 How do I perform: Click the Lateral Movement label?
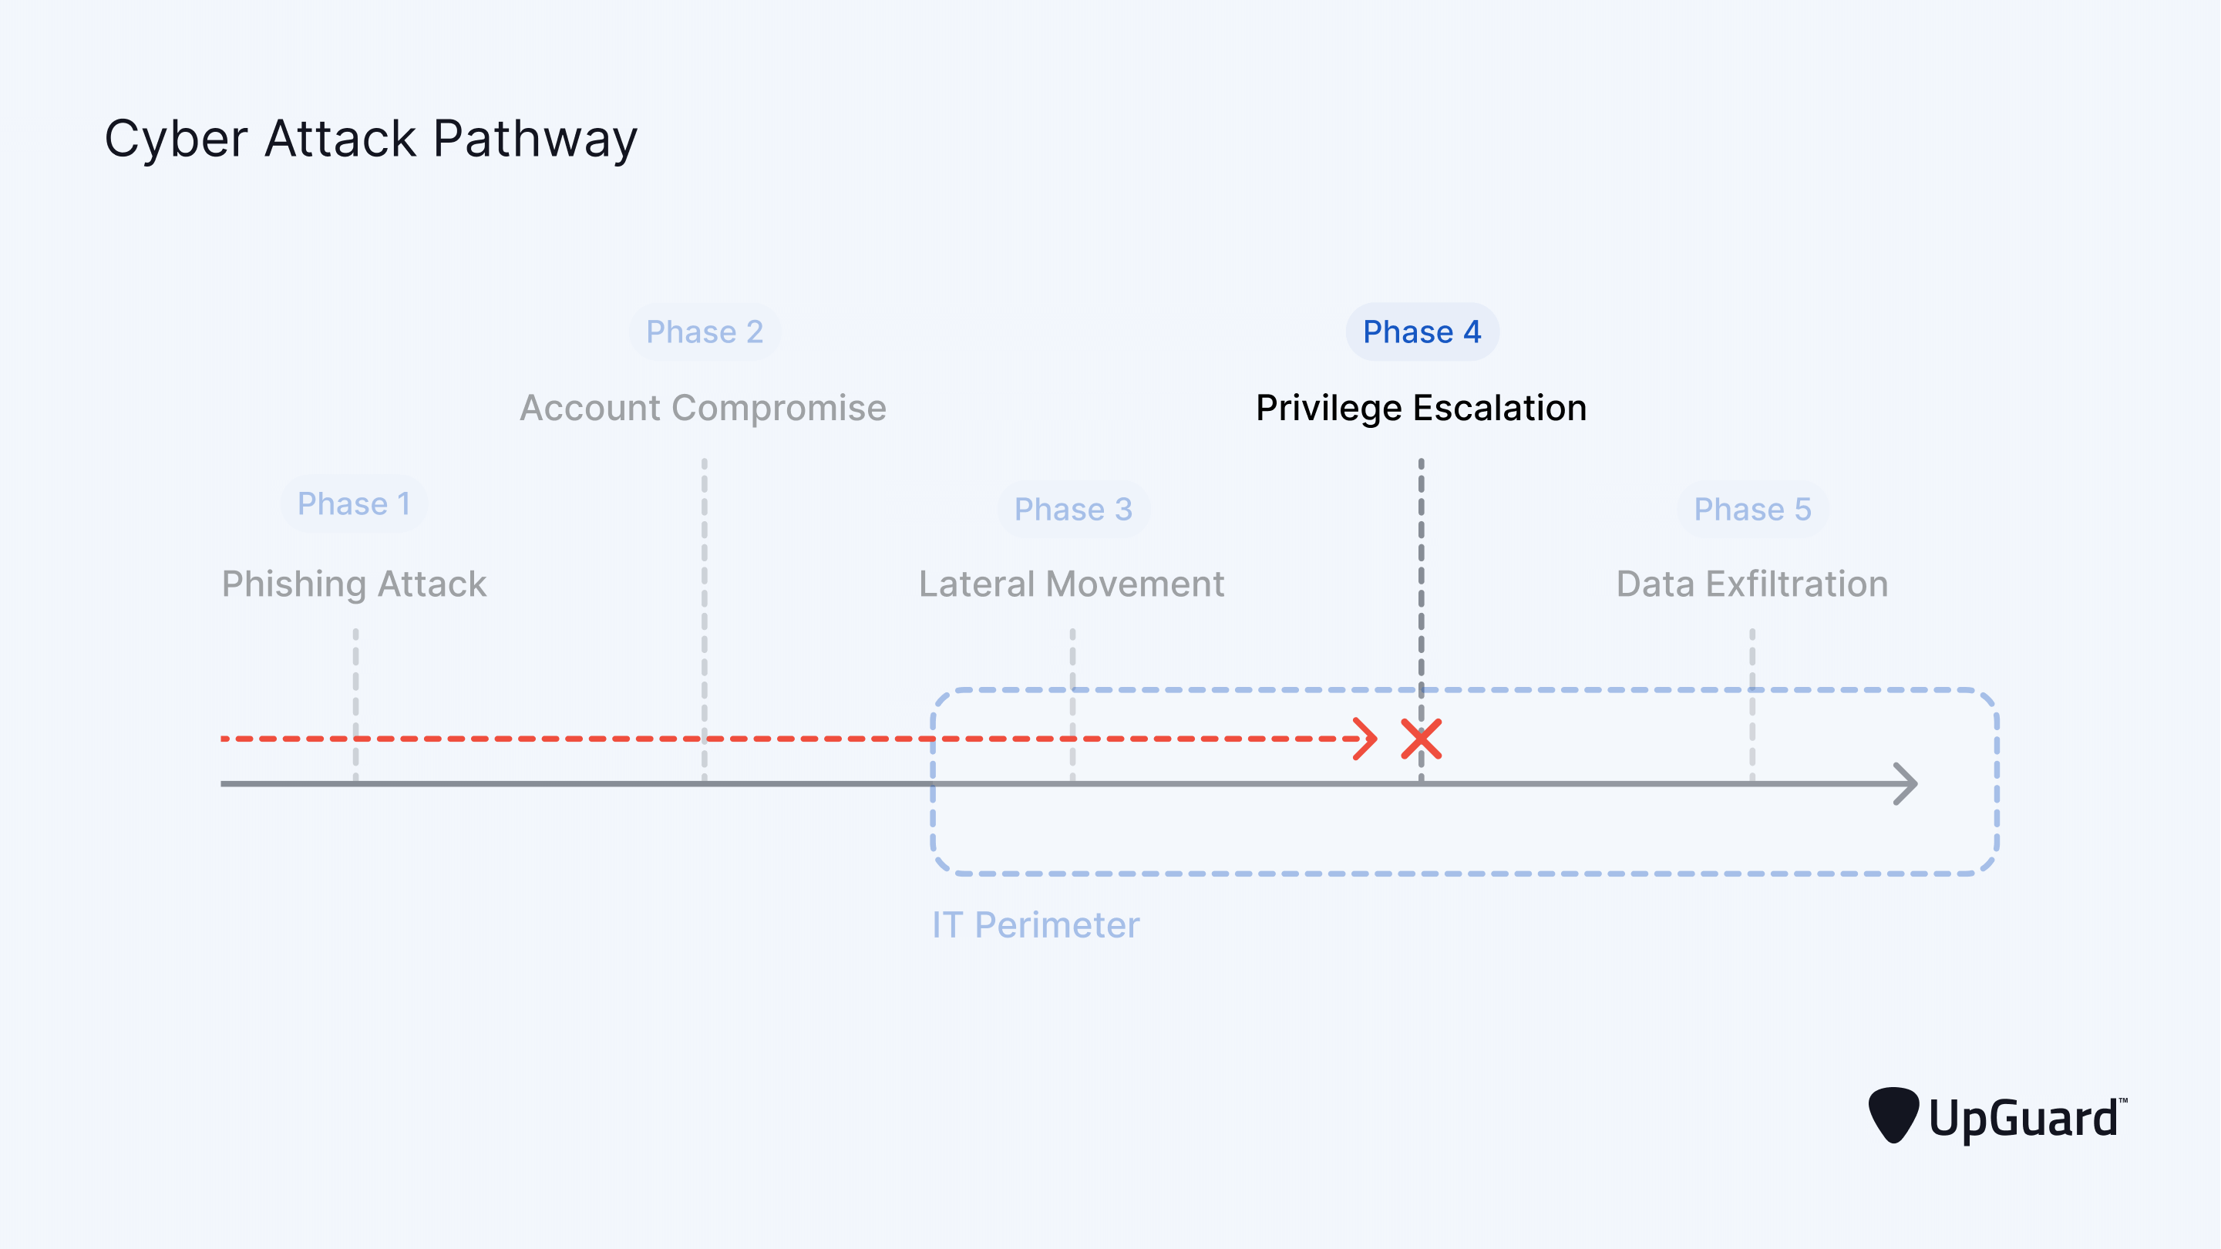(1071, 585)
